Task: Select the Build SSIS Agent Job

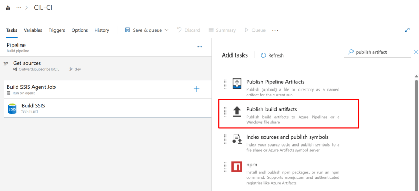Action: tap(107, 89)
